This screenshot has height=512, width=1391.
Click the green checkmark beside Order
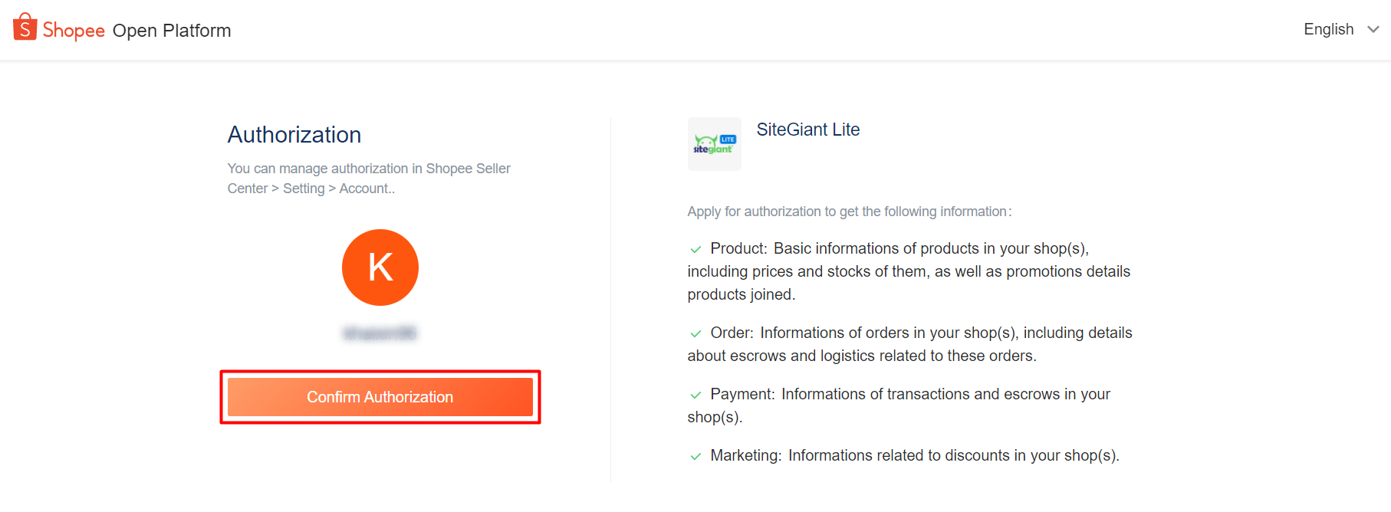click(x=695, y=333)
